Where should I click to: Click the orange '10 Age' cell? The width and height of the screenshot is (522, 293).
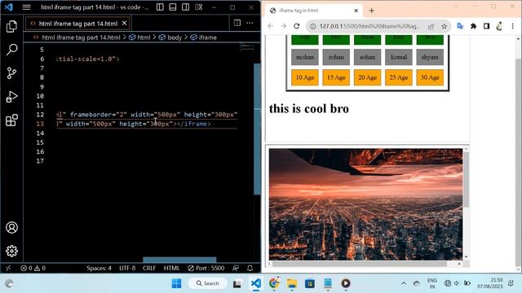point(305,77)
